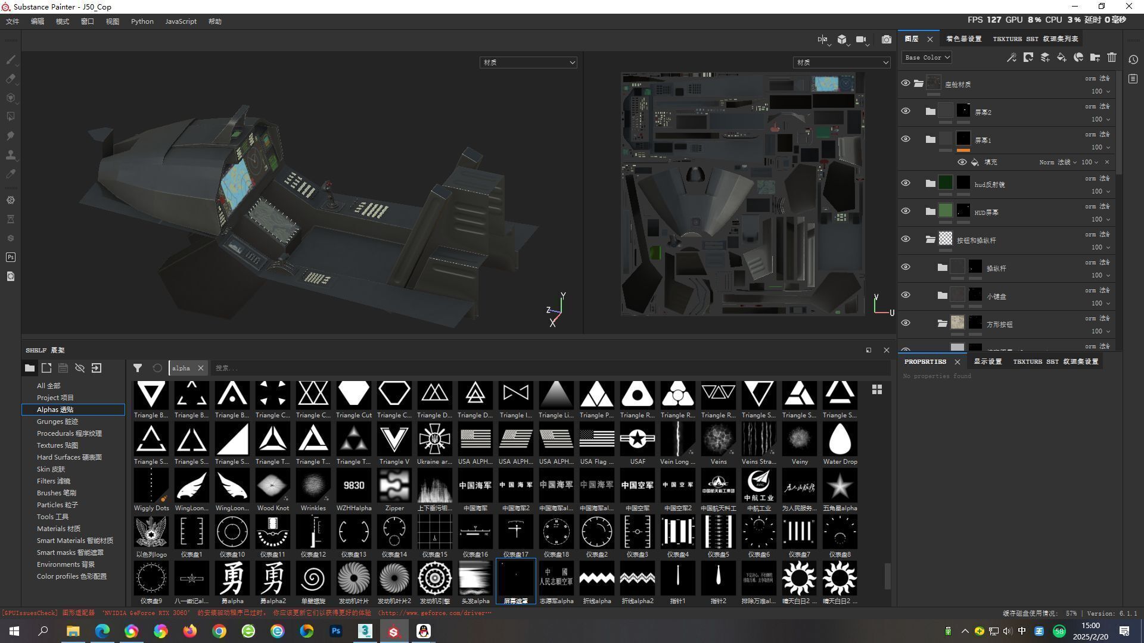This screenshot has height=643, width=1144.
Task: Add a fill layer in the Layers panel
Action: pyautogui.click(x=1061, y=57)
